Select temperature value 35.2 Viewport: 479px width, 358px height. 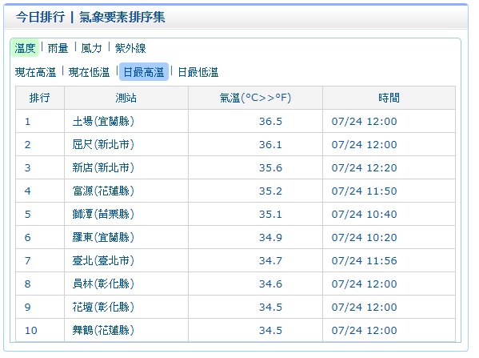(x=270, y=191)
